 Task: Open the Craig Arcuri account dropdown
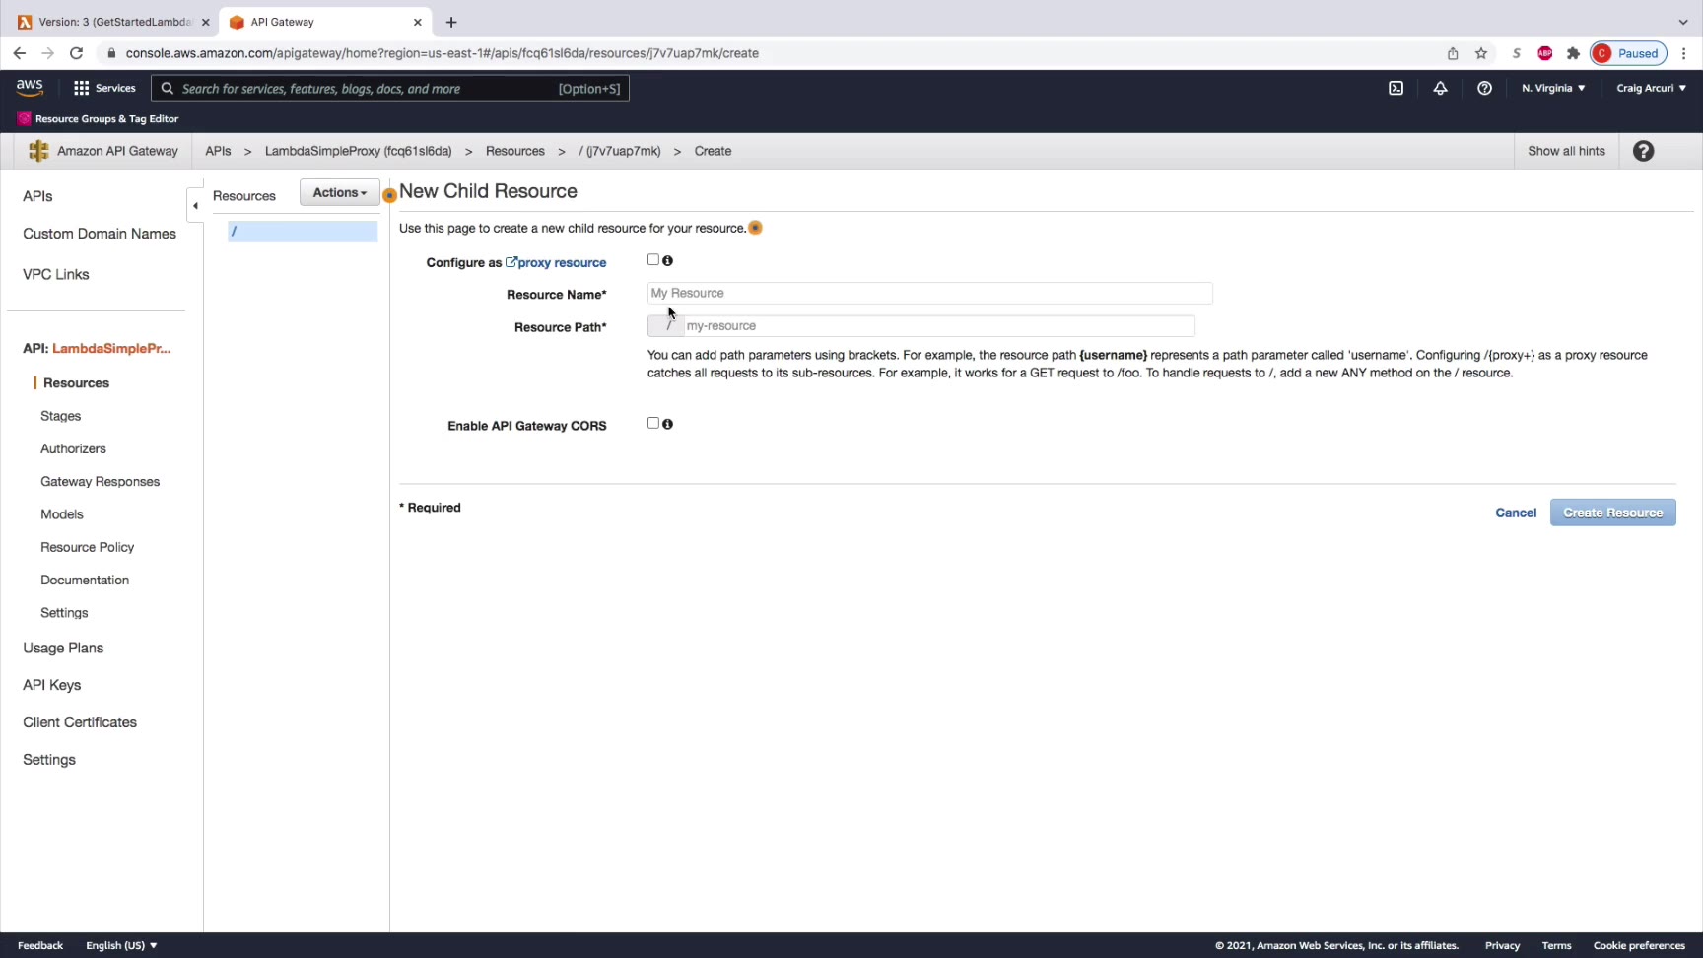[1651, 88]
